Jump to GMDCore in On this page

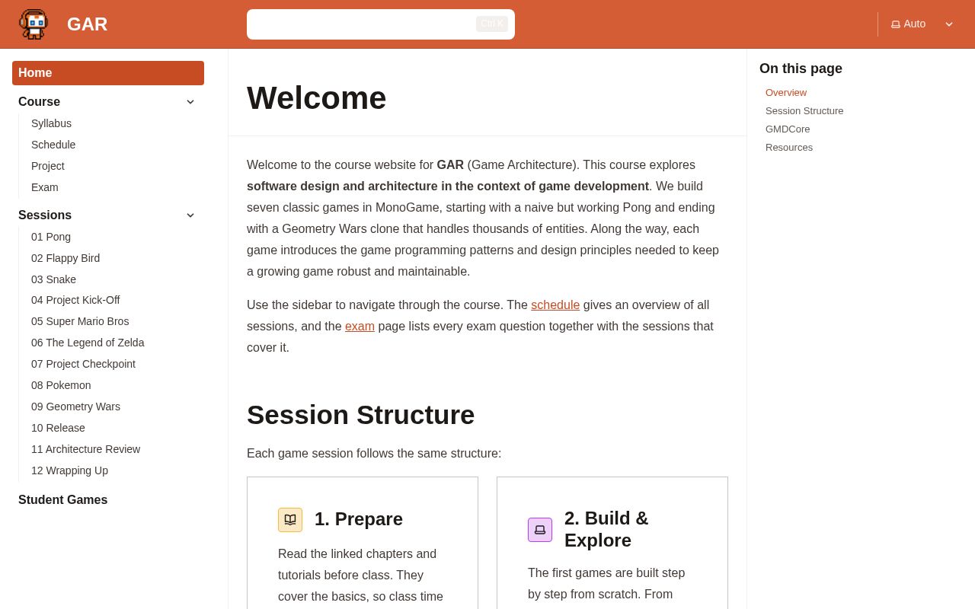(x=788, y=129)
